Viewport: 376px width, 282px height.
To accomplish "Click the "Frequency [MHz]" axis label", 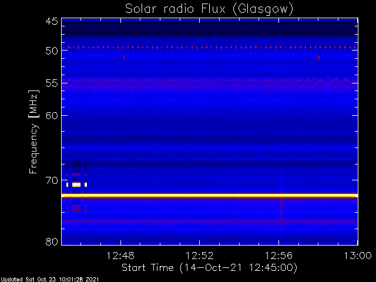I will (x=33, y=132).
